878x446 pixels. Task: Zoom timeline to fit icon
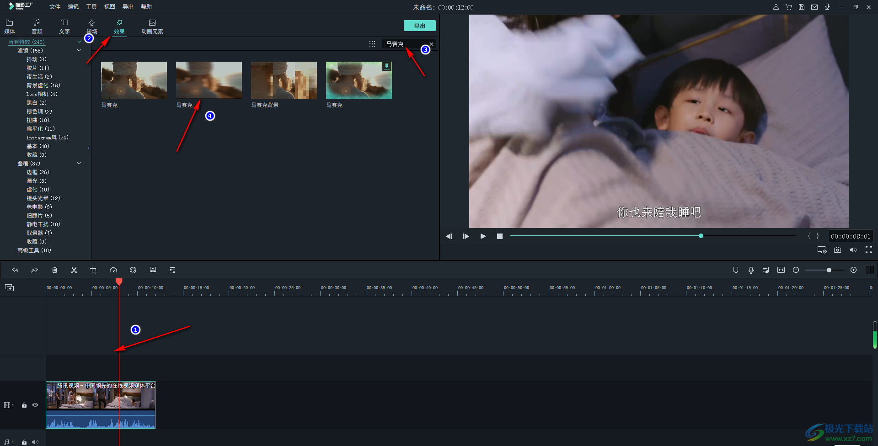click(781, 270)
